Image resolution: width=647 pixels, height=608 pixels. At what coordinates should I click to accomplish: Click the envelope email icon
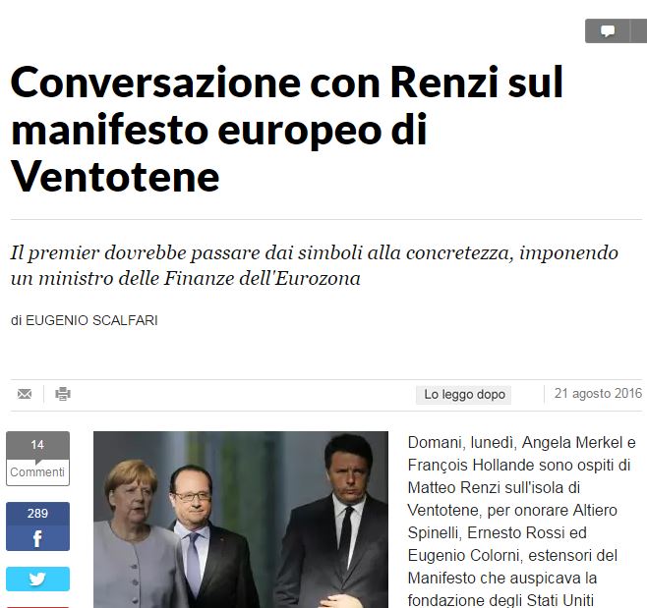point(25,394)
